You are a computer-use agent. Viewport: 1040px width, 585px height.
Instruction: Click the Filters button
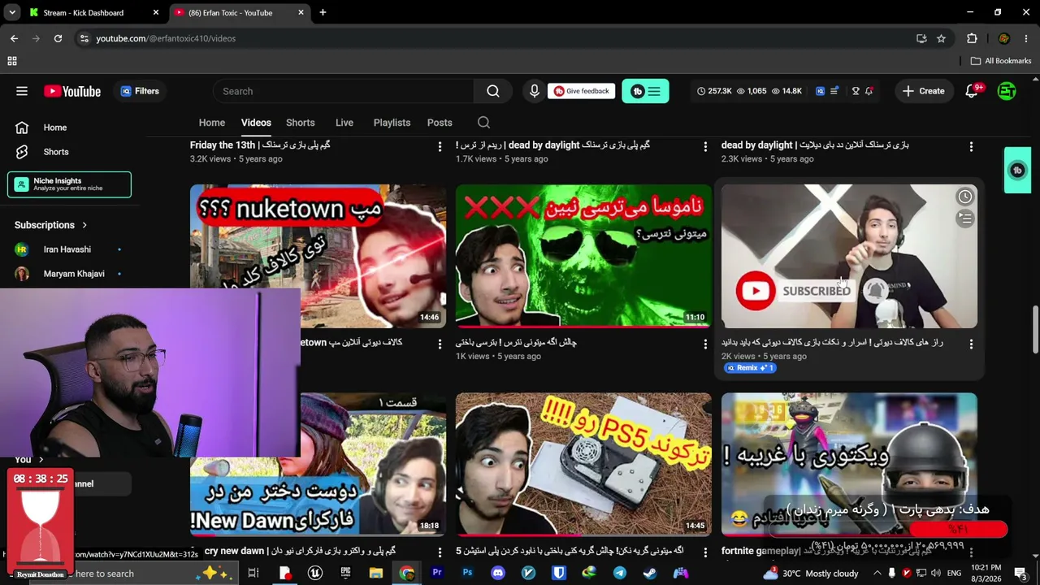pyautogui.click(x=140, y=91)
